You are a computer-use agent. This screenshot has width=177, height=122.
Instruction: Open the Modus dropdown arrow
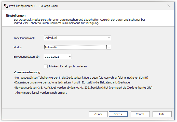click(109, 47)
